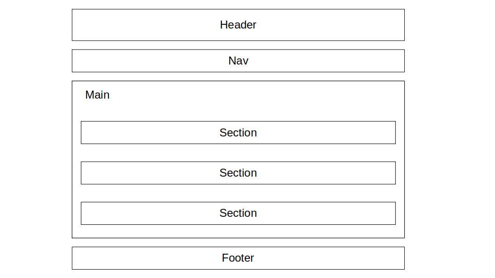Click the first "Section" text label

point(238,133)
